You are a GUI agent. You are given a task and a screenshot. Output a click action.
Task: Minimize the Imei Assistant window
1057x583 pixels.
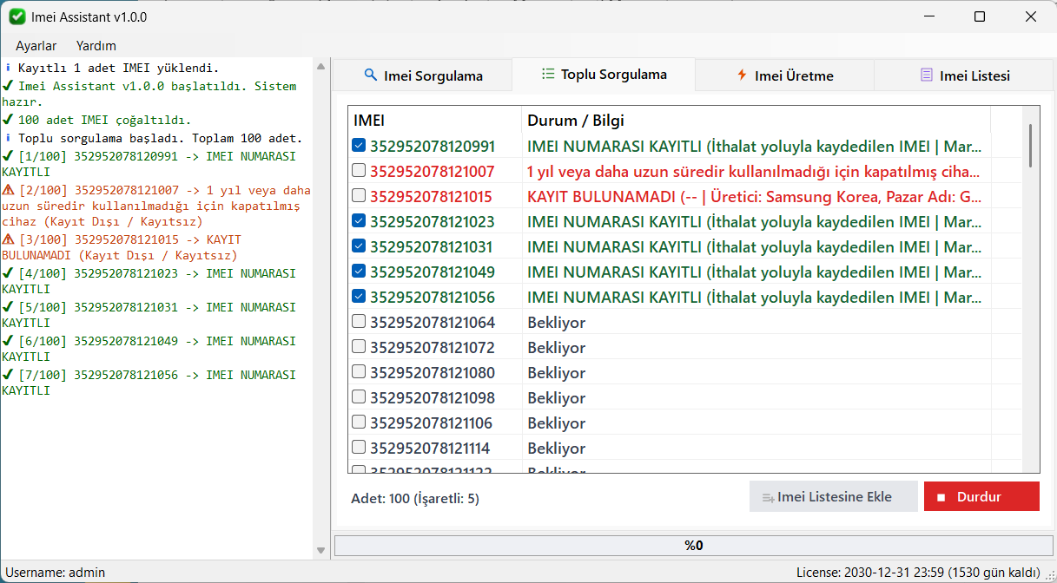[929, 16]
